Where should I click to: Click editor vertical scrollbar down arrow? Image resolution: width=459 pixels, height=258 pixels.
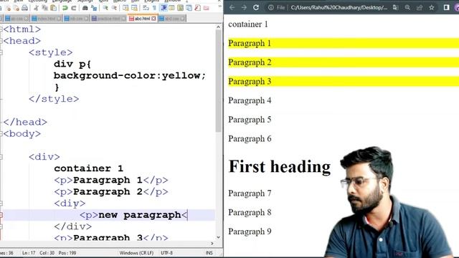tap(218, 237)
